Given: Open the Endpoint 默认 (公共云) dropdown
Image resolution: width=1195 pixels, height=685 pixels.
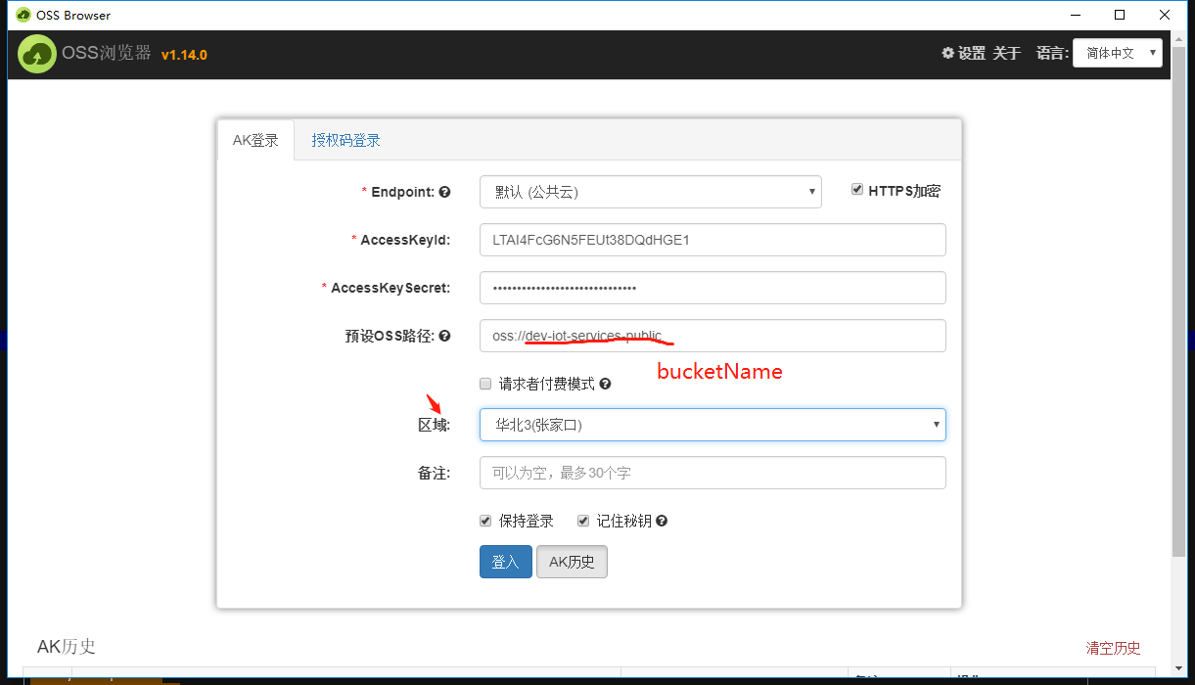Looking at the screenshot, I should pos(651,192).
